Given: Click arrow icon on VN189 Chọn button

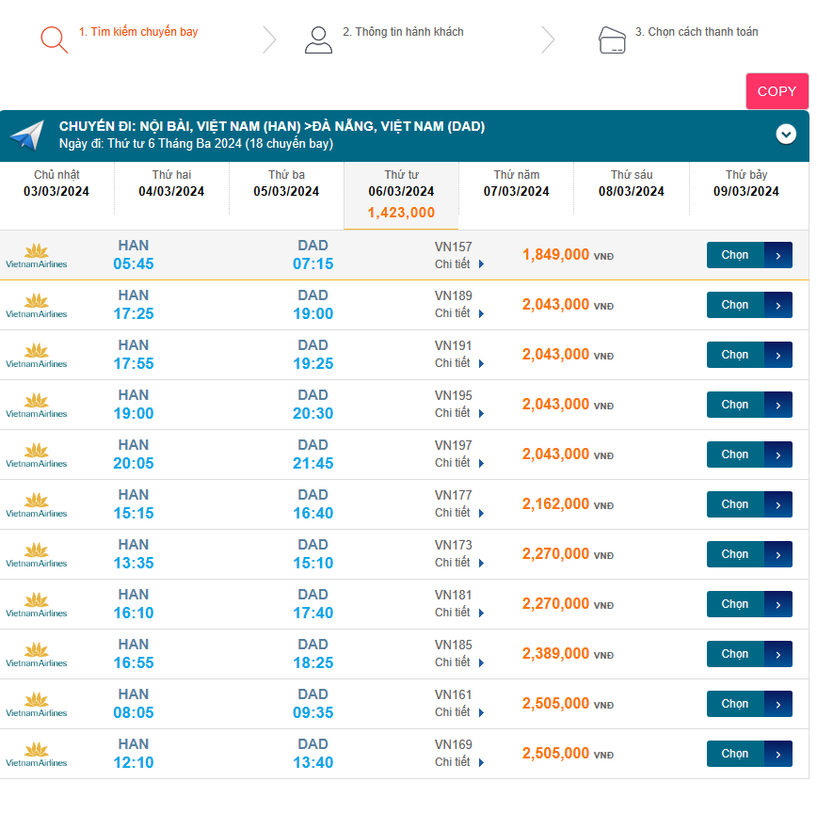Looking at the screenshot, I should (777, 305).
